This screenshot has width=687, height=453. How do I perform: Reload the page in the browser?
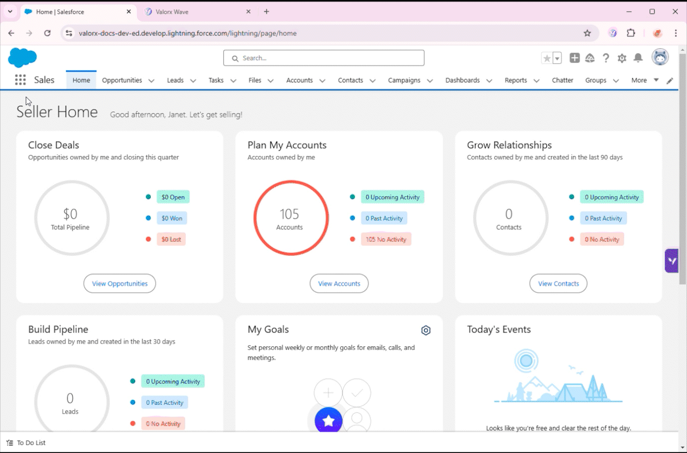tap(47, 33)
